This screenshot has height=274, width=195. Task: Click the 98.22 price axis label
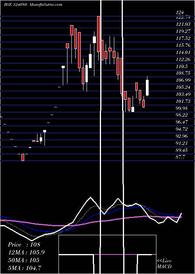pos(182,115)
